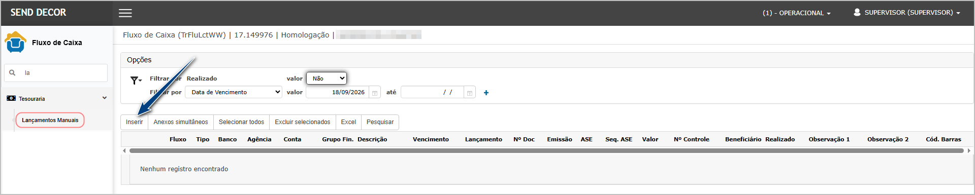
Task: Sort by Emissão column header
Action: 560,139
